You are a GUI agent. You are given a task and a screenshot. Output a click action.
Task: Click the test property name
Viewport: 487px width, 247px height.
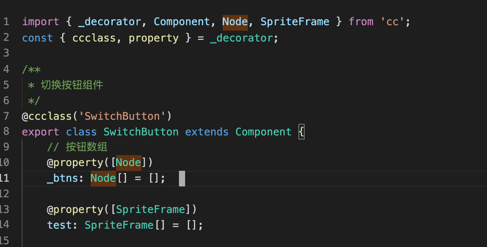pyautogui.click(x=59, y=225)
